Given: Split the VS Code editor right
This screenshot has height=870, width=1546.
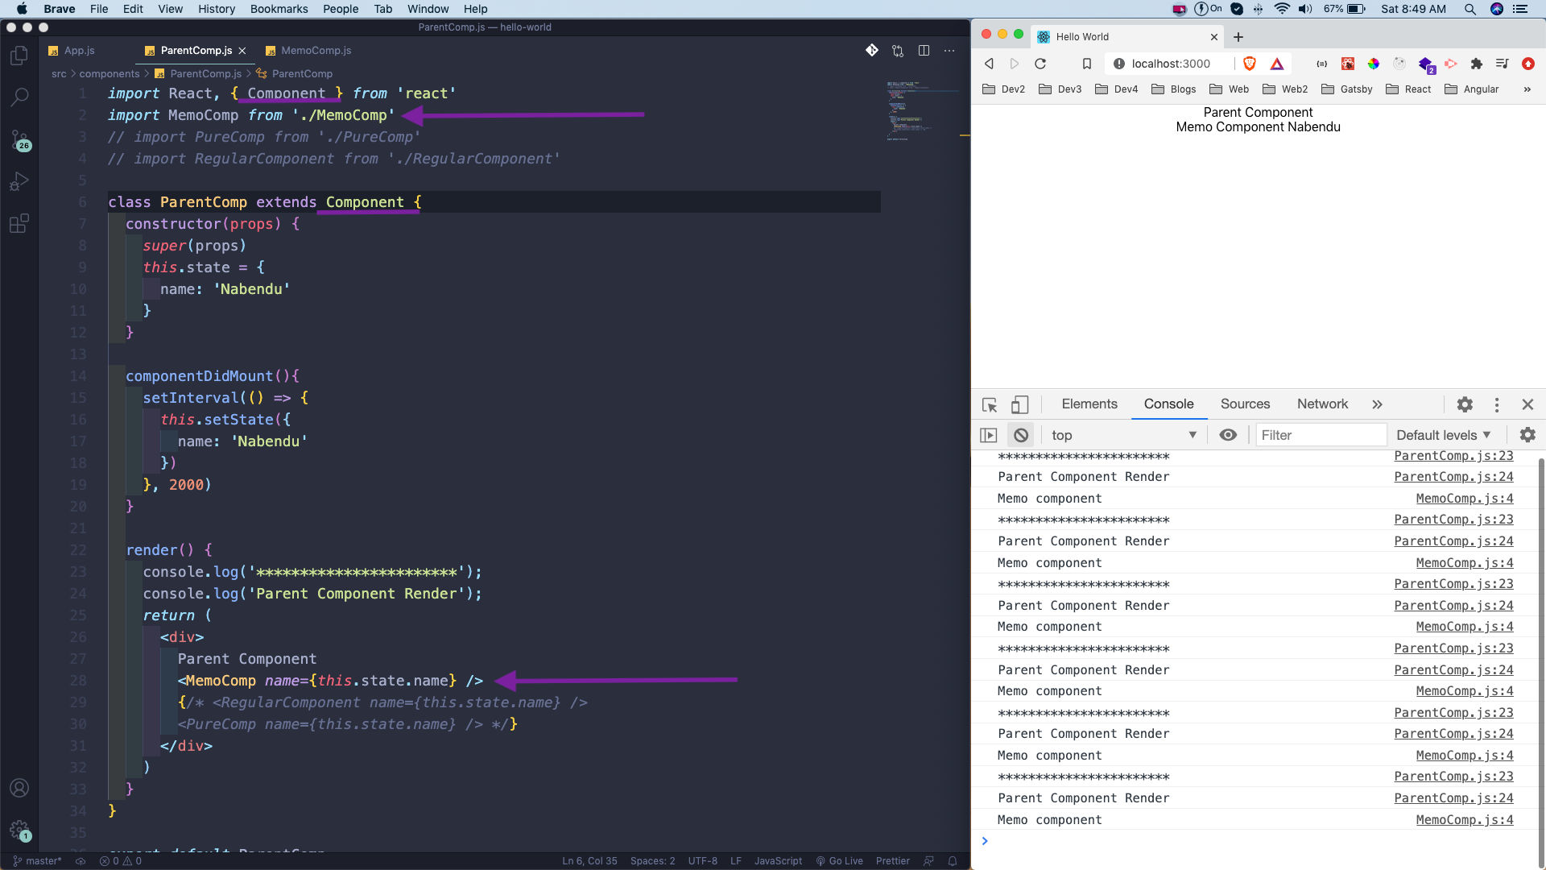Looking at the screenshot, I should click(924, 51).
